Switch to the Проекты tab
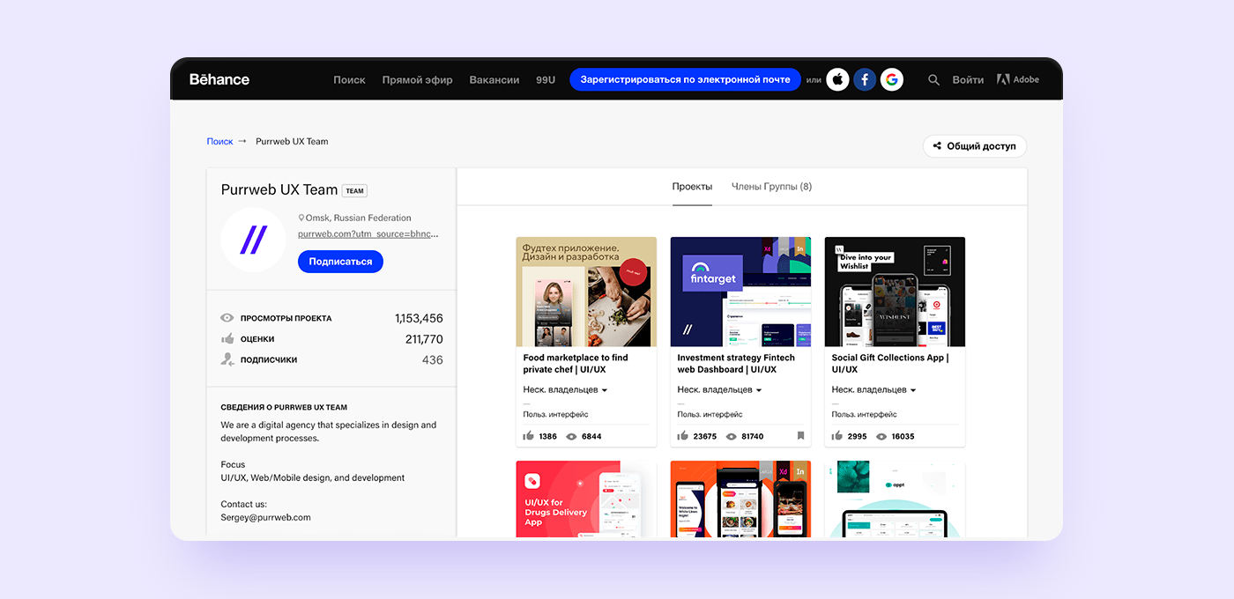 pos(692,187)
